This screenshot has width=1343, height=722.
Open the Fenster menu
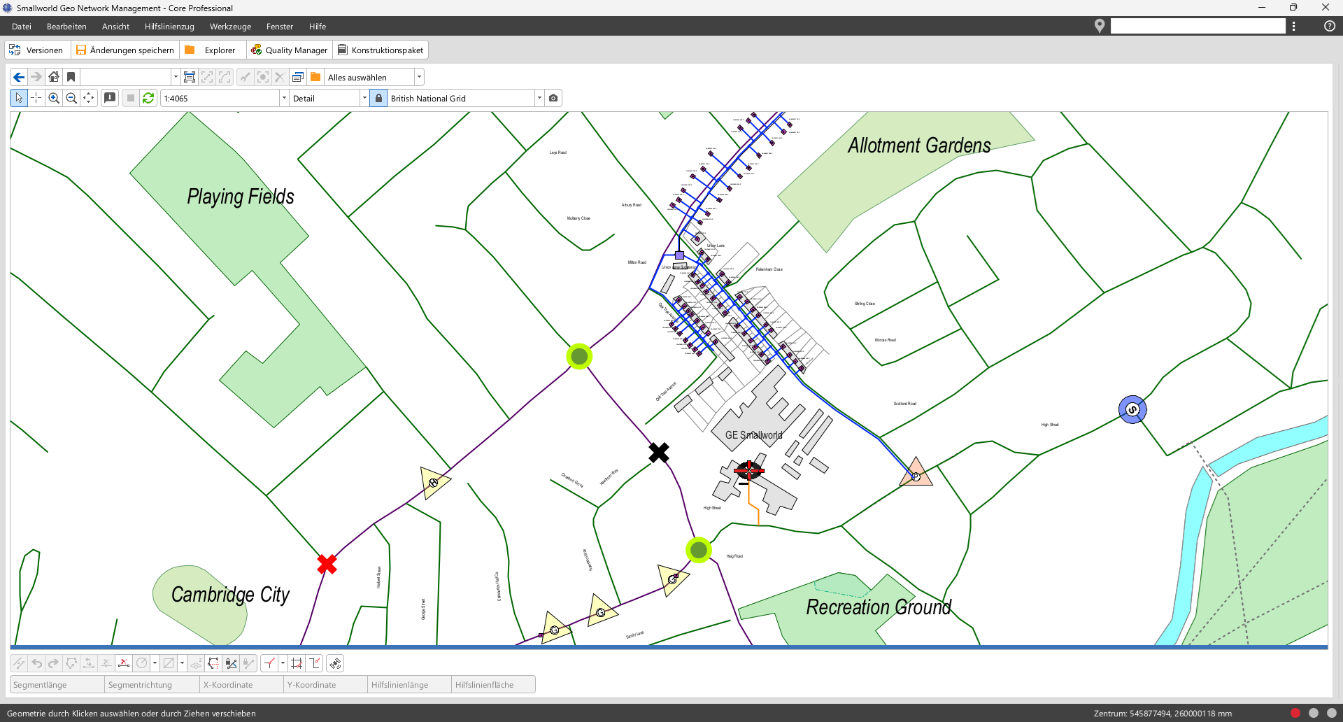280,27
